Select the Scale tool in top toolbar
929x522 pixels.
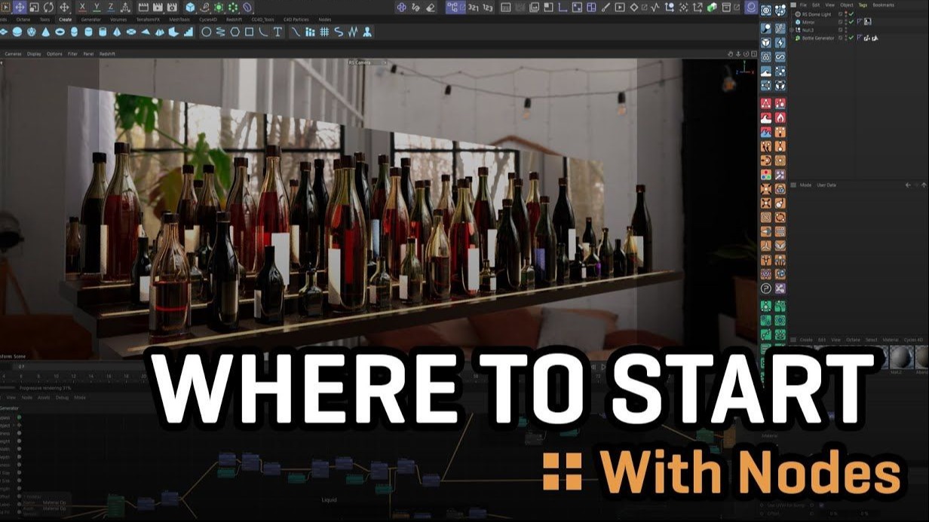34,7
